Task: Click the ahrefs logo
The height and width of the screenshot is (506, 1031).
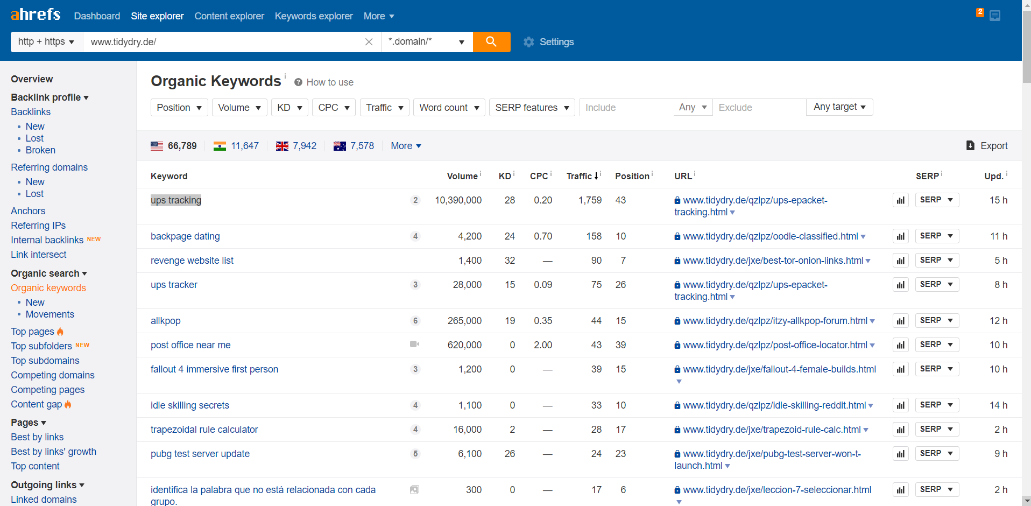Action: [36, 15]
